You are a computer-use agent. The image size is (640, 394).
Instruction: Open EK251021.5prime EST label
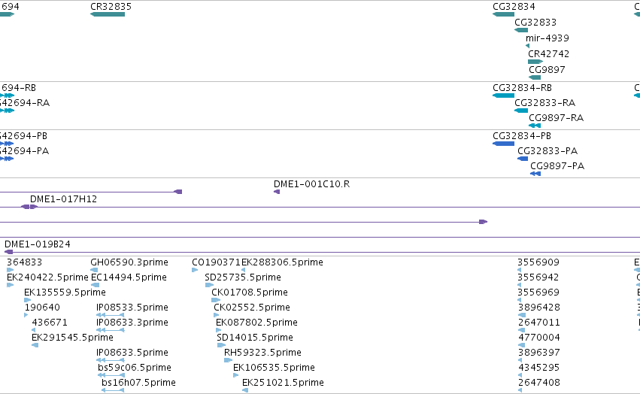tap(283, 383)
